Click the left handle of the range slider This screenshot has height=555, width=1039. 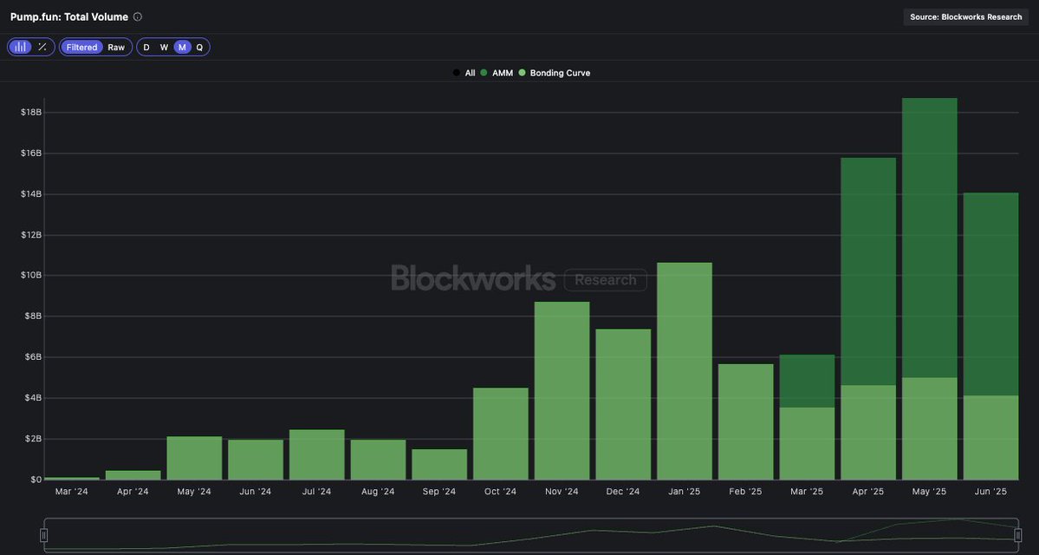43,535
